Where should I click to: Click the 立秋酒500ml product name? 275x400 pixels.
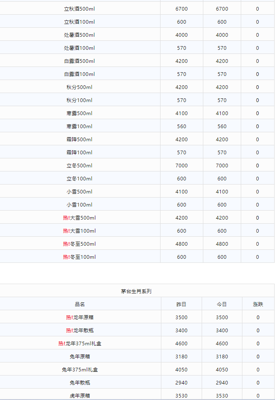tap(79, 9)
